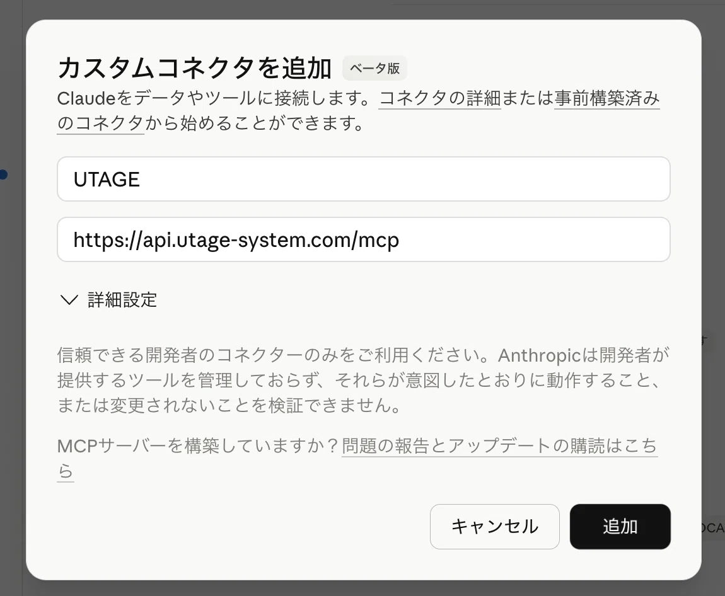The width and height of the screenshot is (725, 596).
Task: Click the black 追加 button
Action: click(x=620, y=526)
